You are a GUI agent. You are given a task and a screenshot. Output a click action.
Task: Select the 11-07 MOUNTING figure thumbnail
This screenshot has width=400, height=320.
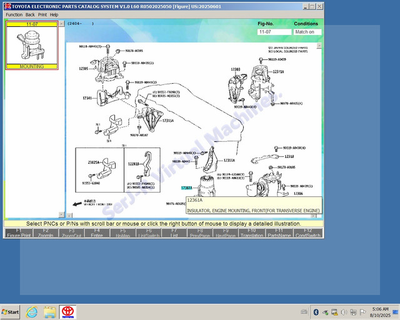pyautogui.click(x=32, y=46)
